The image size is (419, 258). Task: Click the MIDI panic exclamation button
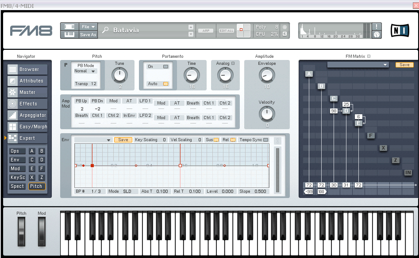pos(377,26)
